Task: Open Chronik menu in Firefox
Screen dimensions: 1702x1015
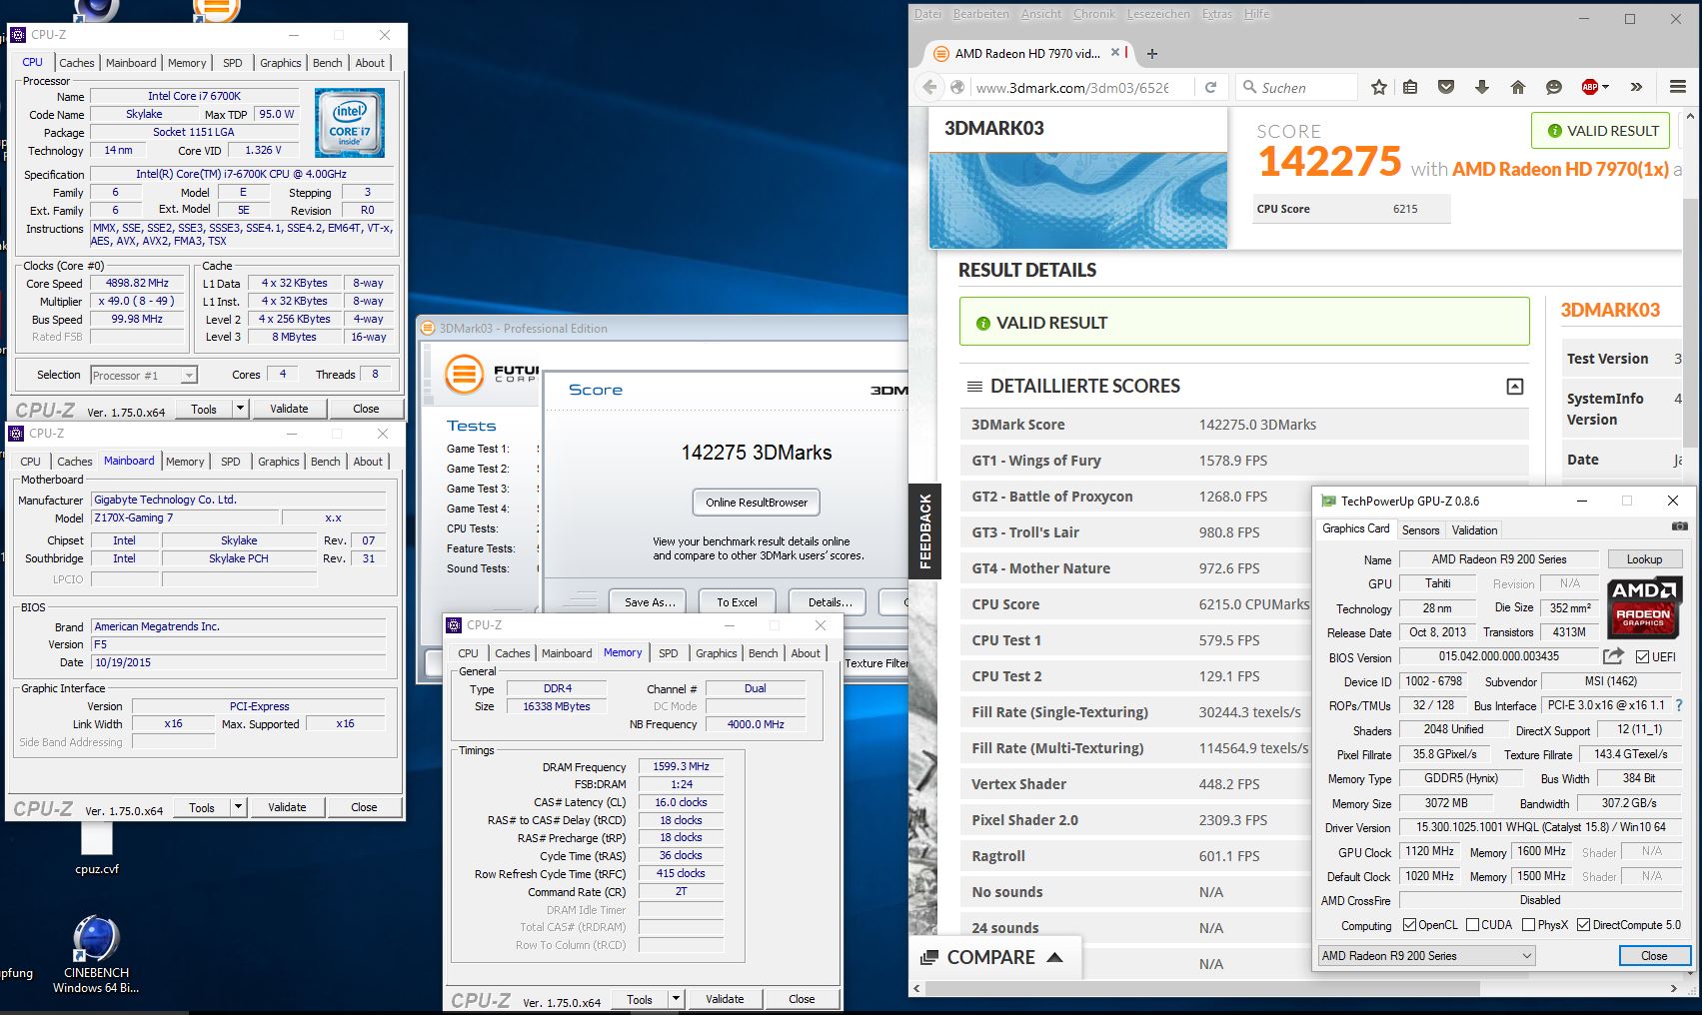Action: coord(1094,14)
